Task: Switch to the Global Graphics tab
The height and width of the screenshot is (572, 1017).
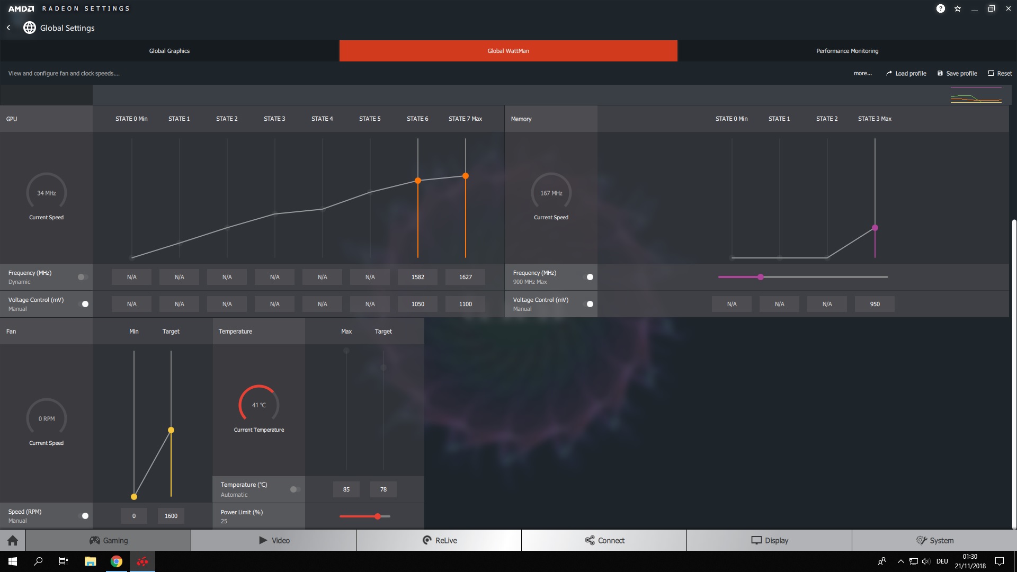Action: (169, 51)
